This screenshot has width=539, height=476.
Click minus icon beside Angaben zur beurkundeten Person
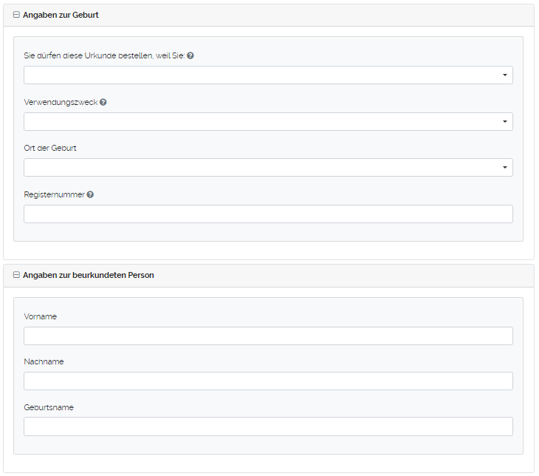point(16,275)
